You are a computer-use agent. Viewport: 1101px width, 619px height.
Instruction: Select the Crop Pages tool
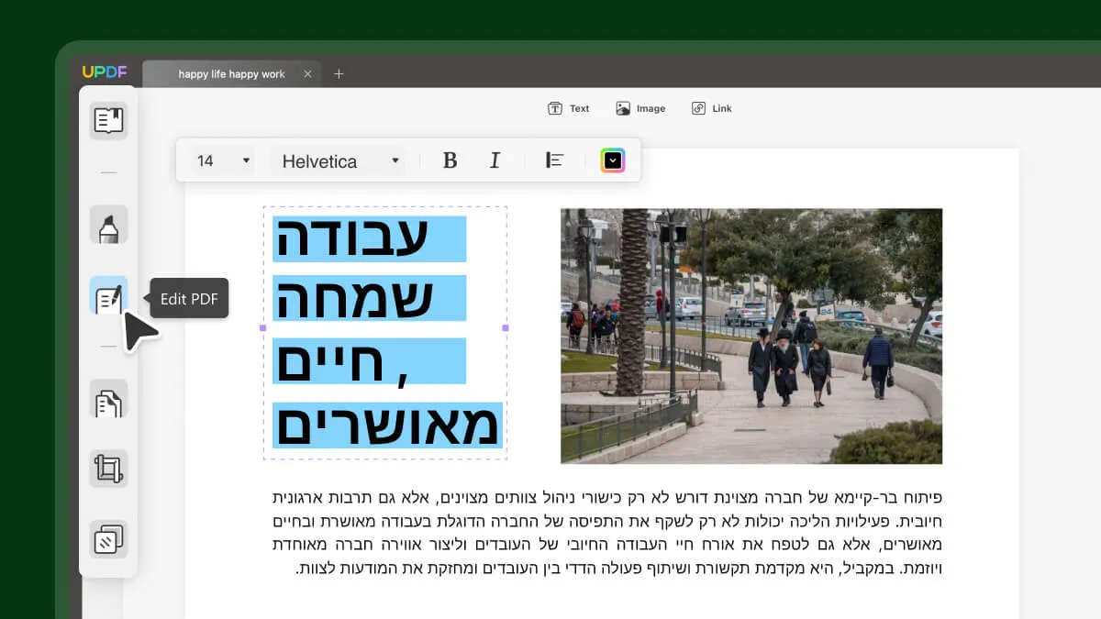click(108, 469)
